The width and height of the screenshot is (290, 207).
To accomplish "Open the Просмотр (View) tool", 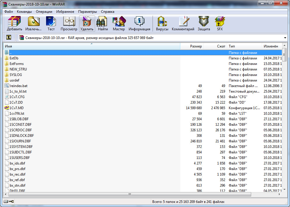I will [69, 23].
